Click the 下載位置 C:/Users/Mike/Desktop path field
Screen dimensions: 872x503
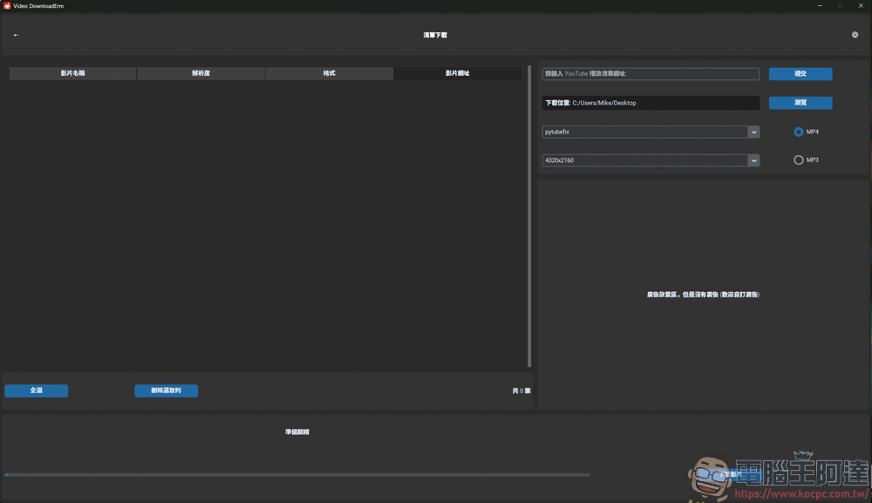[651, 103]
